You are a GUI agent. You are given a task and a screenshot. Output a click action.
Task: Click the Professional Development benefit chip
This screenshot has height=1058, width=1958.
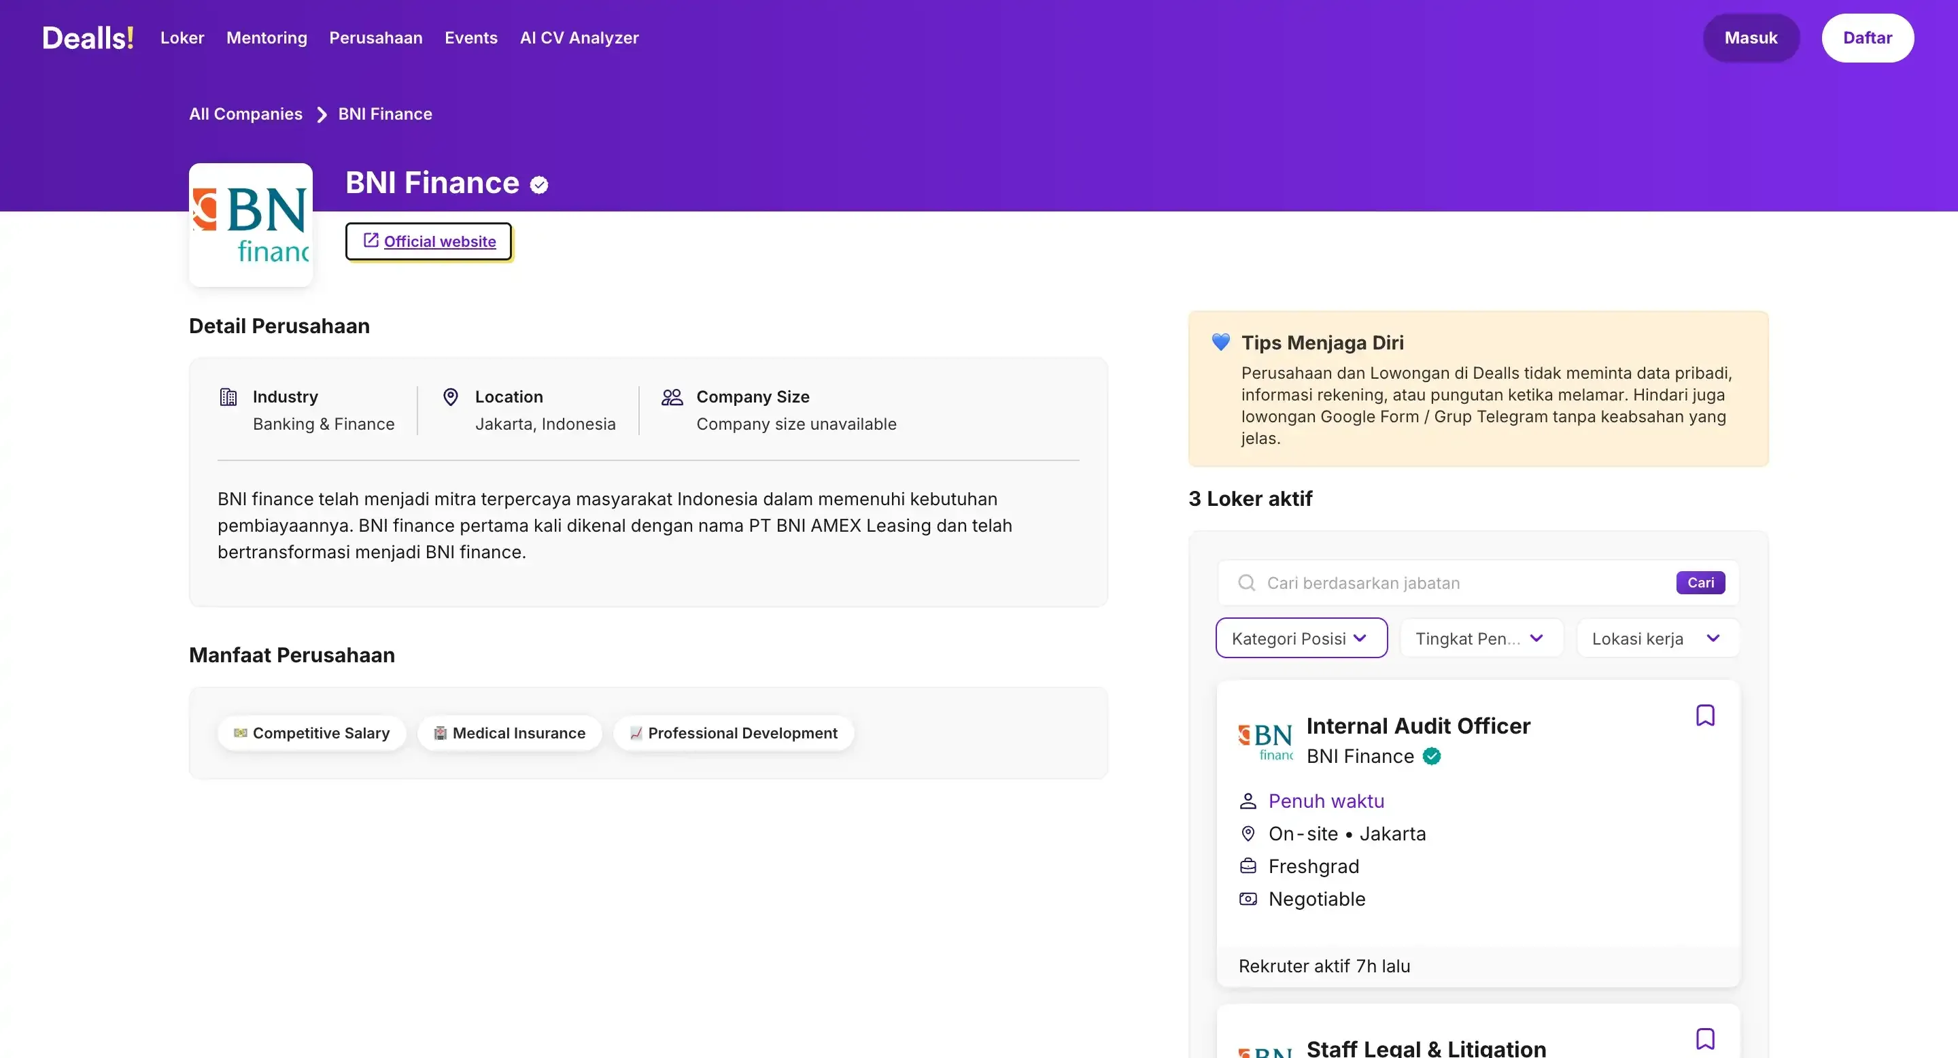click(734, 734)
